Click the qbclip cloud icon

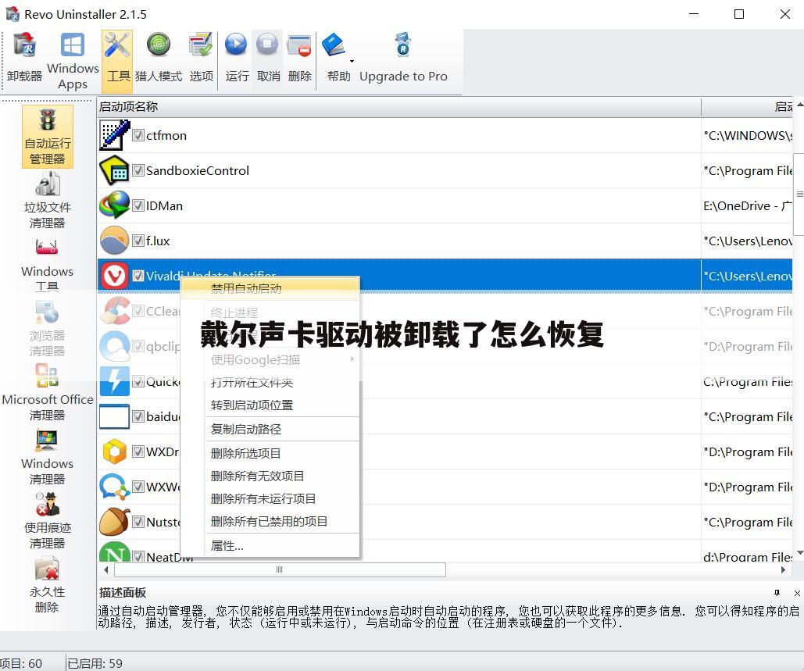(114, 346)
